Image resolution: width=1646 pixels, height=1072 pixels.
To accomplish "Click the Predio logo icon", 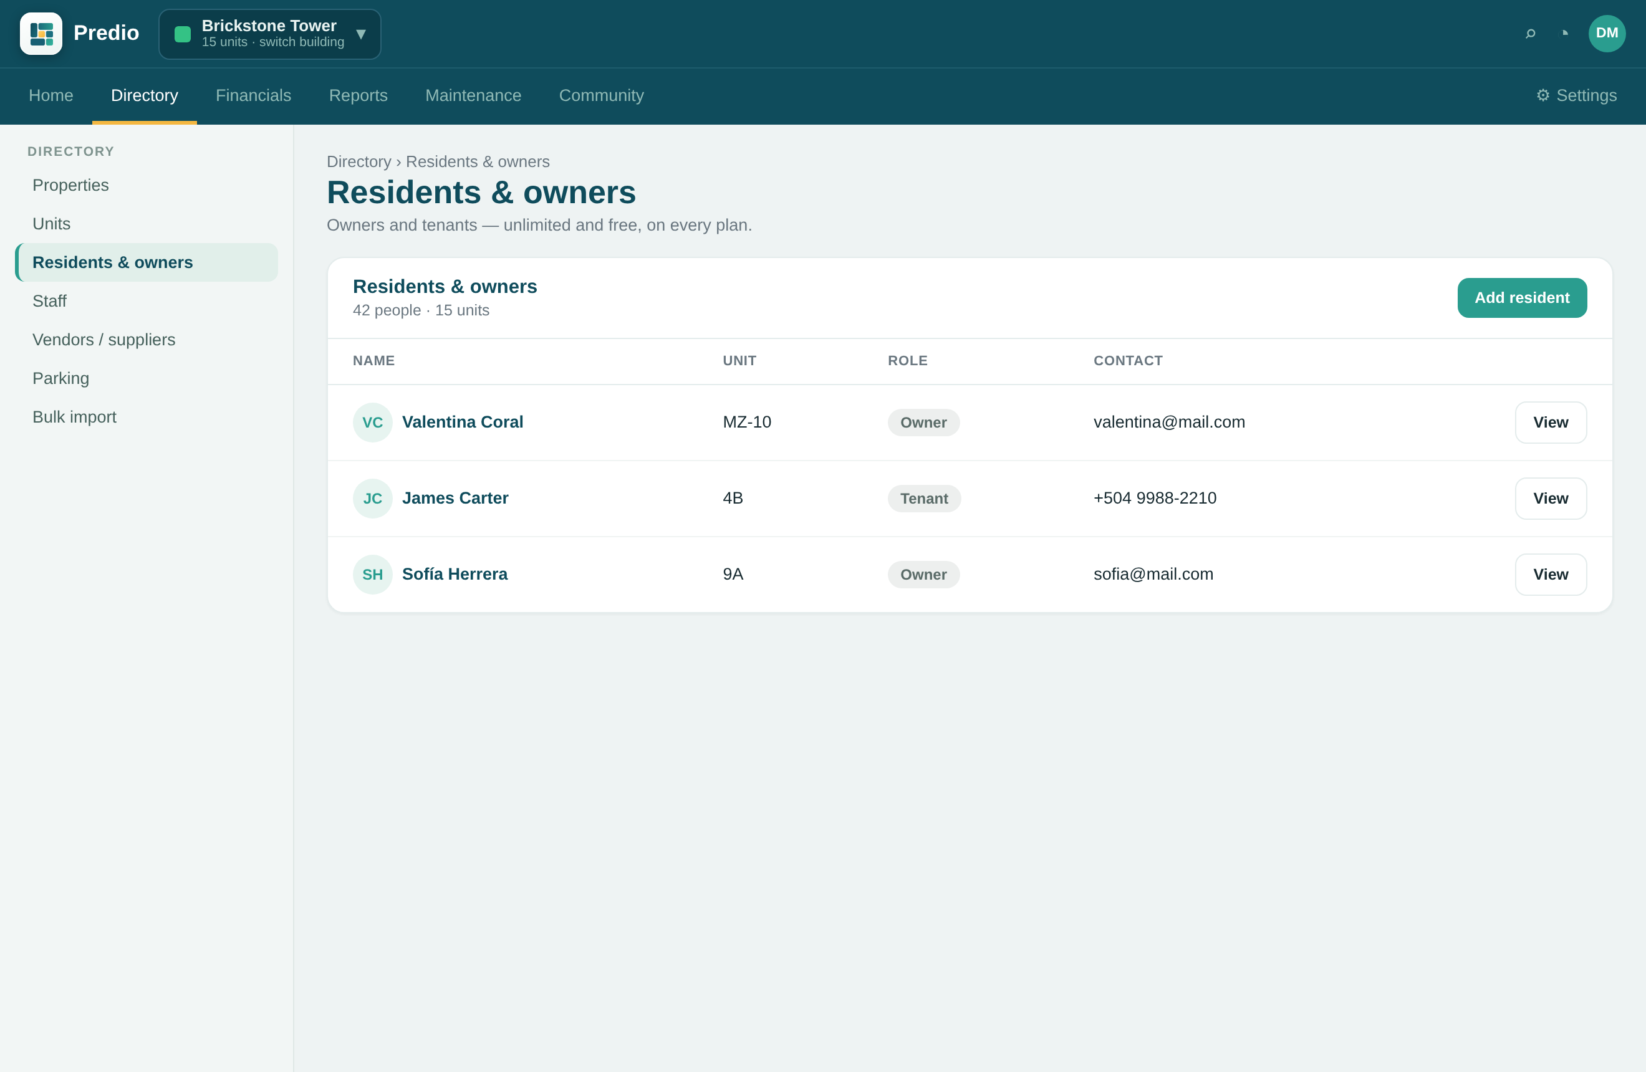I will point(41,33).
